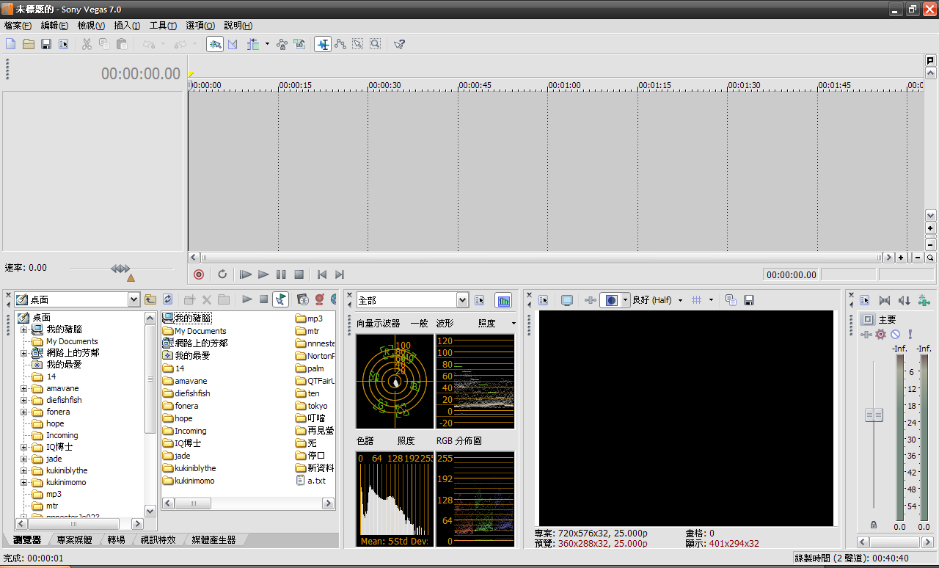Toggle the normal edit tool button
The height and width of the screenshot is (568, 939).
click(x=323, y=44)
